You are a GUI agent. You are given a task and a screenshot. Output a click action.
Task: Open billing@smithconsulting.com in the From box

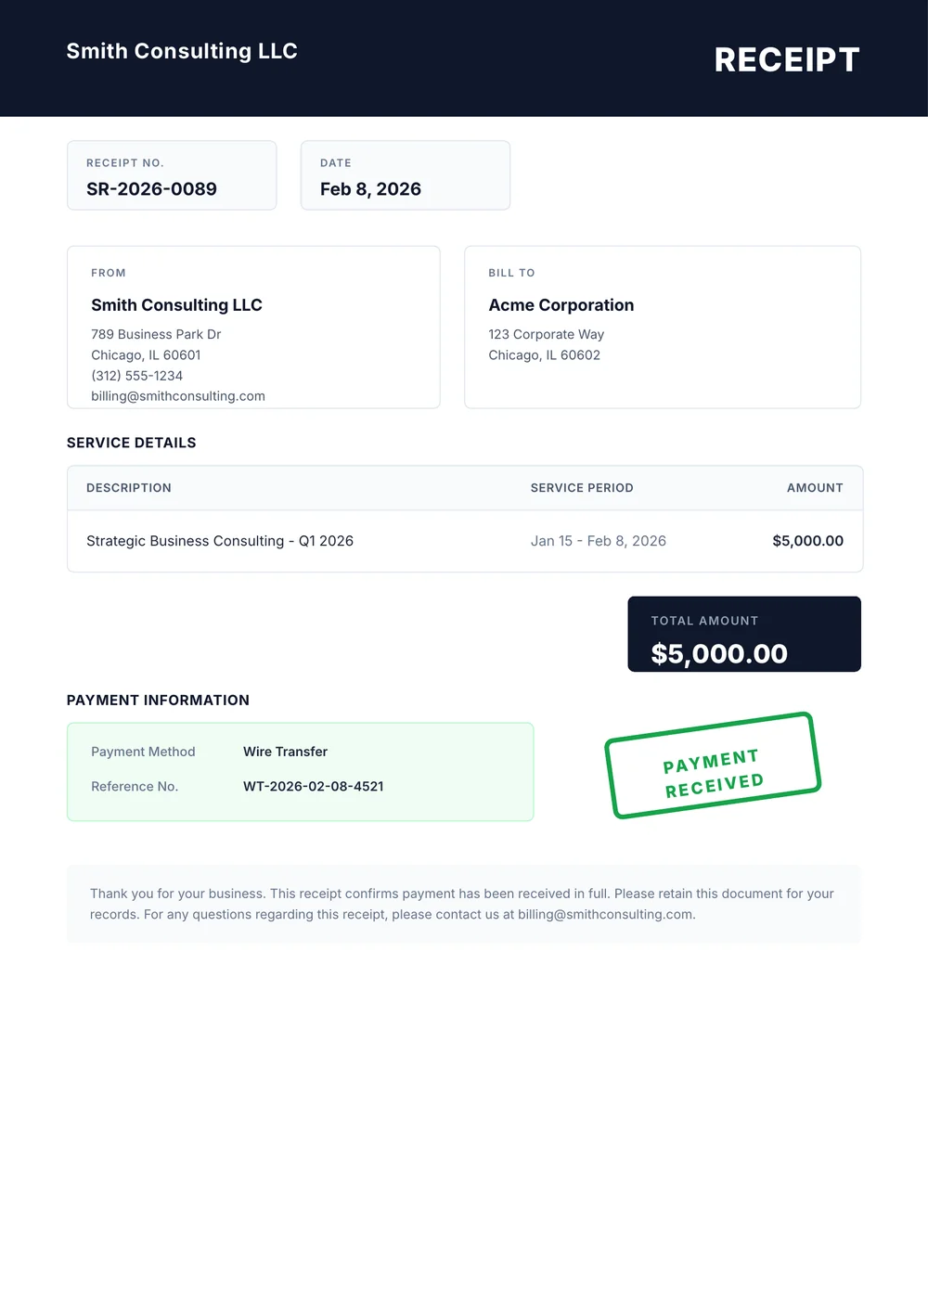178,396
